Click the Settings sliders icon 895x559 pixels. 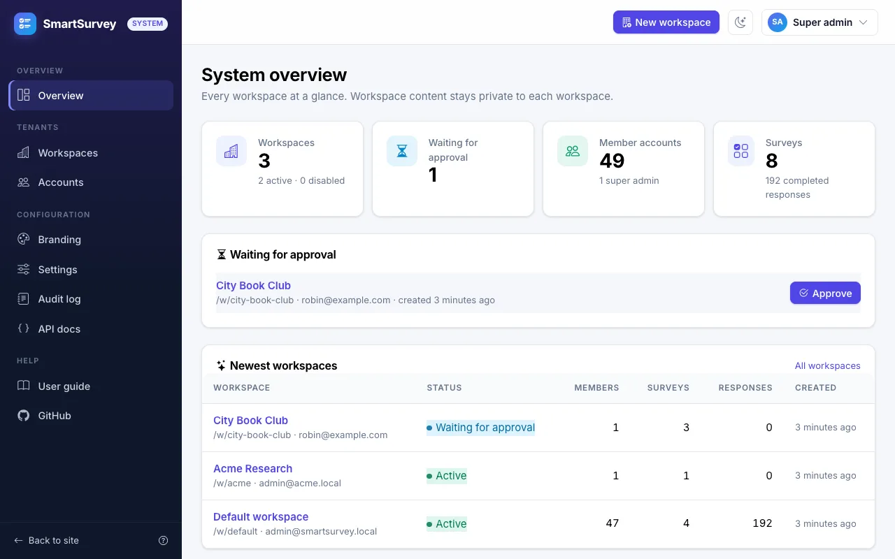click(x=23, y=269)
